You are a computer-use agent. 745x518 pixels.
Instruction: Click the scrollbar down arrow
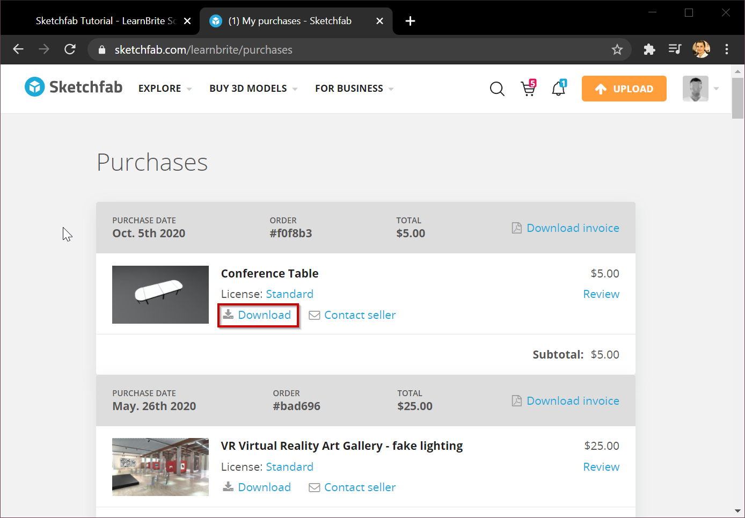737,511
